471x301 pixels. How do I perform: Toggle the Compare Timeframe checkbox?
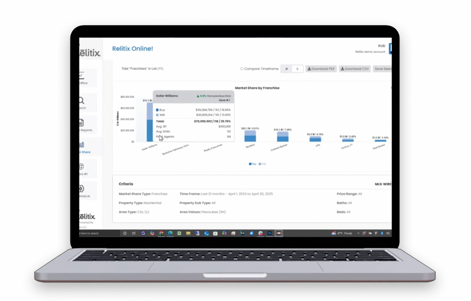[x=242, y=69]
